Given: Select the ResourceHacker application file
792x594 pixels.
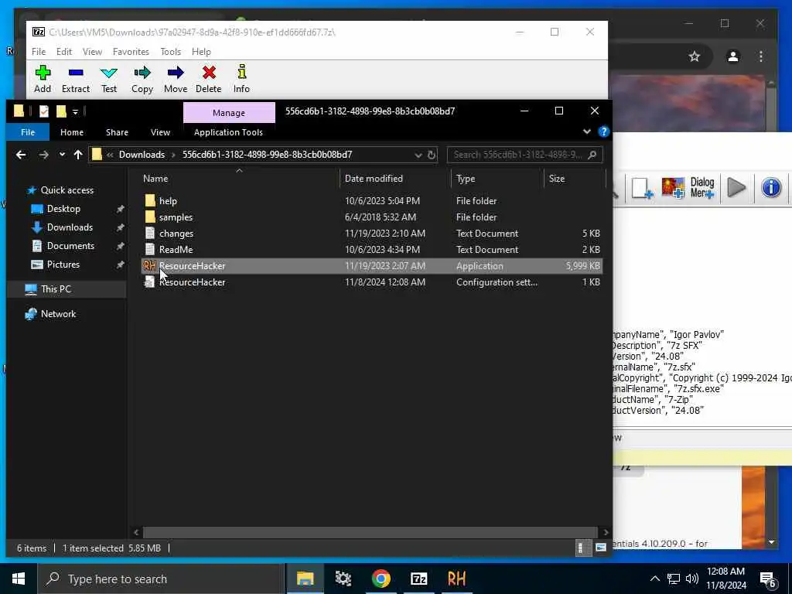Looking at the screenshot, I should [x=371, y=266].
